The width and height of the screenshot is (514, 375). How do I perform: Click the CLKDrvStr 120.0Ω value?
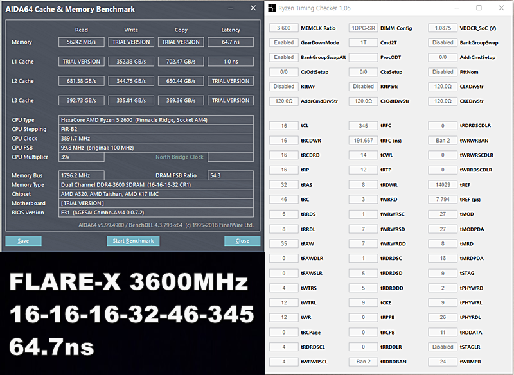[x=443, y=87]
